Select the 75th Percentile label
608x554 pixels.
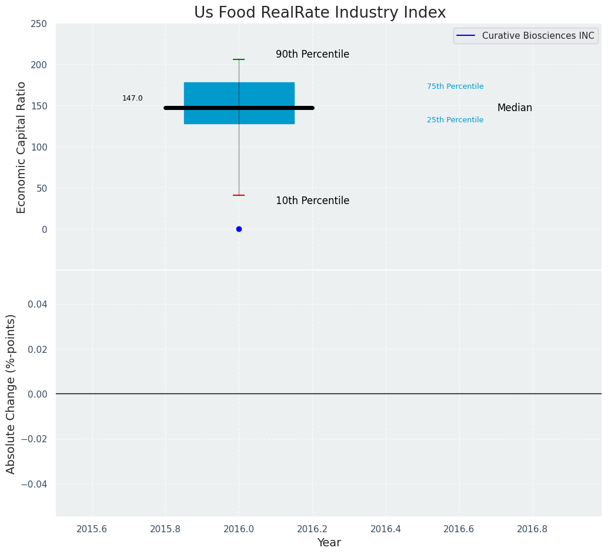click(x=455, y=86)
